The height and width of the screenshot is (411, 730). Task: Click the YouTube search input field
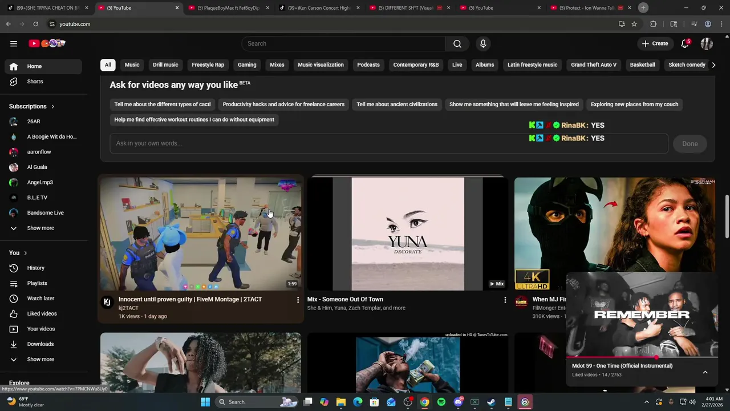coord(344,43)
